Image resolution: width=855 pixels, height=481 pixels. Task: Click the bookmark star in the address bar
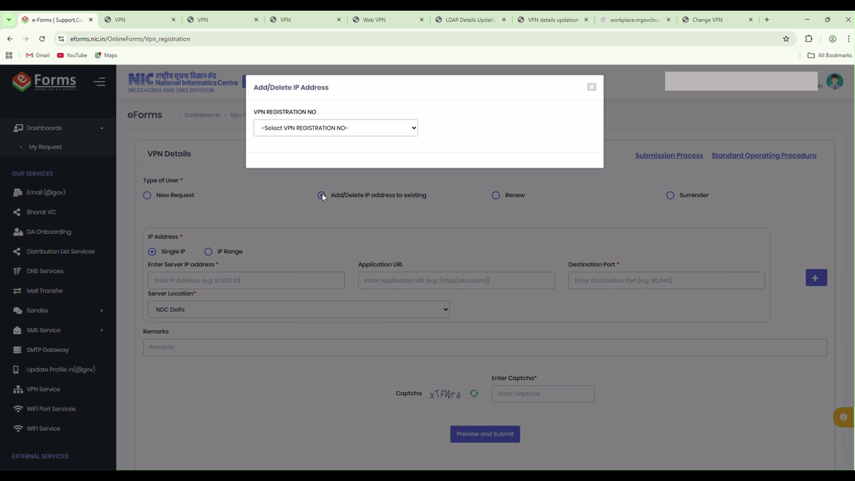click(786, 39)
